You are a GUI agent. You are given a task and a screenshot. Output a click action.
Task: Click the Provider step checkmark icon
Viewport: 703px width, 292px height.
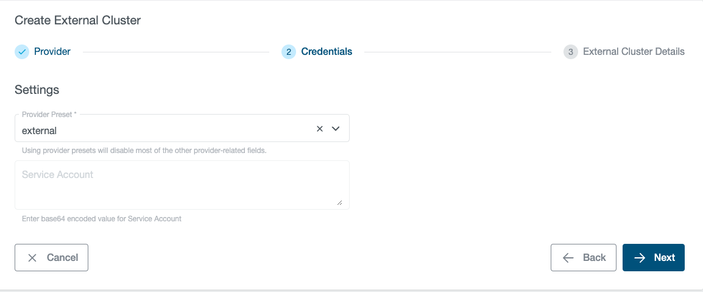click(x=22, y=52)
